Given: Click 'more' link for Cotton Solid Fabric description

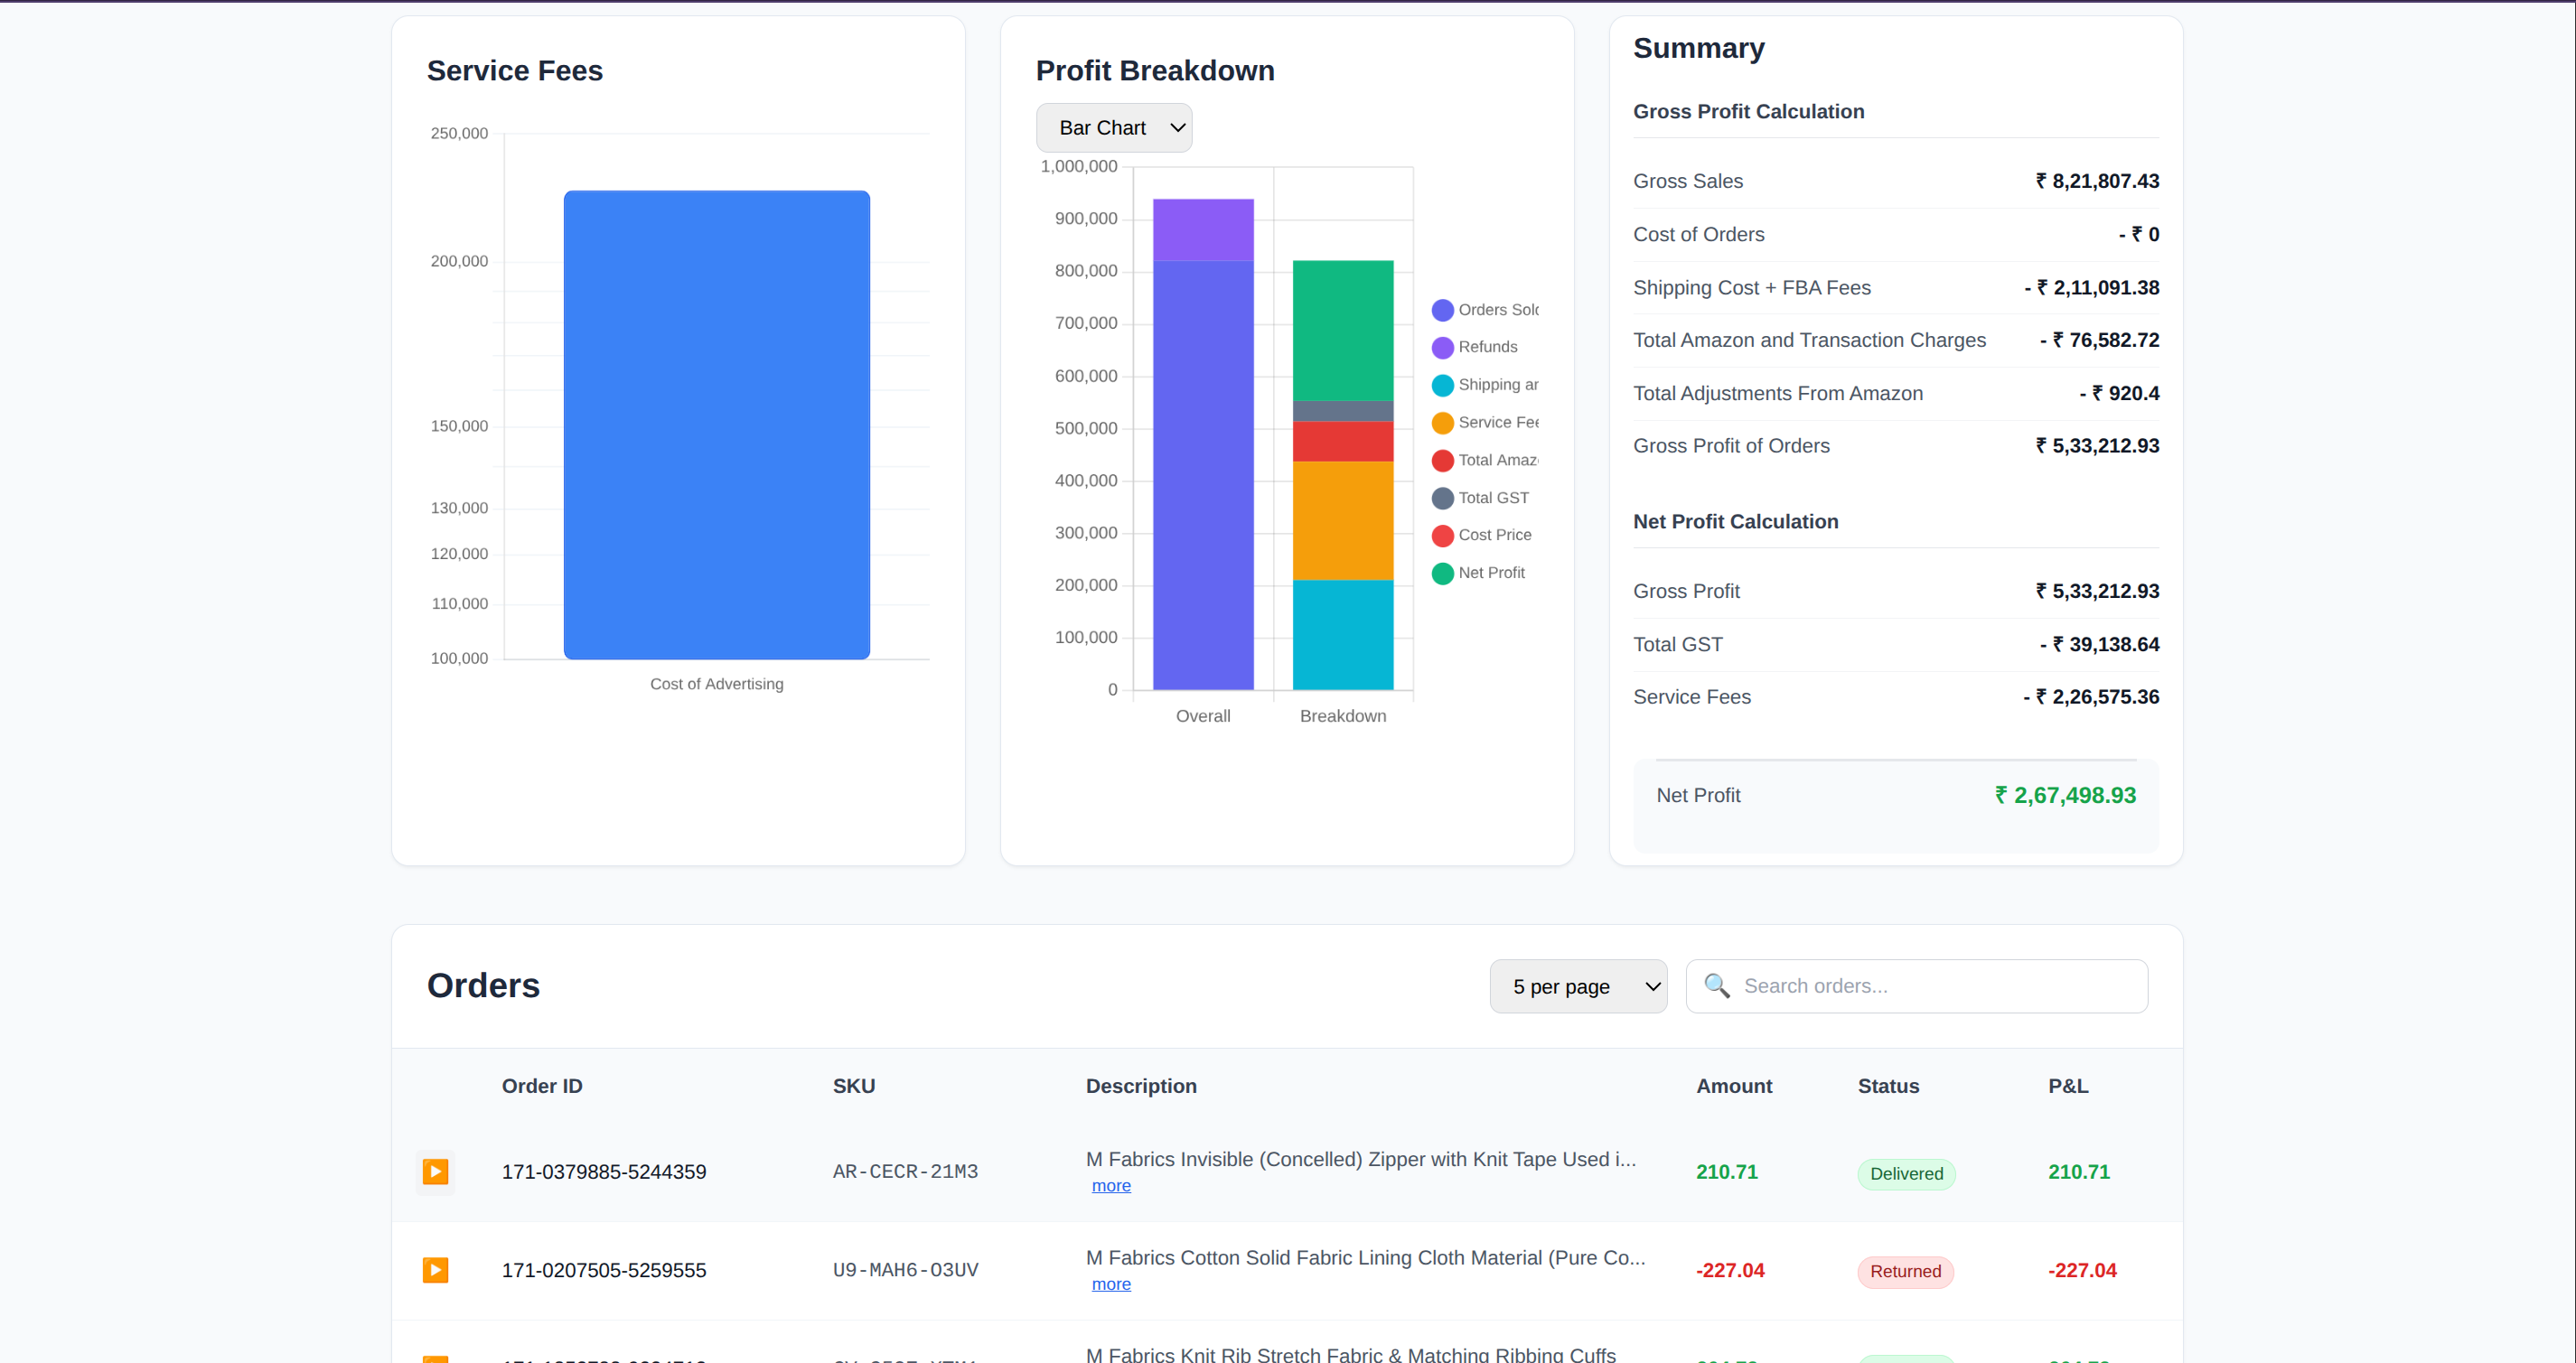Looking at the screenshot, I should 1111,1284.
